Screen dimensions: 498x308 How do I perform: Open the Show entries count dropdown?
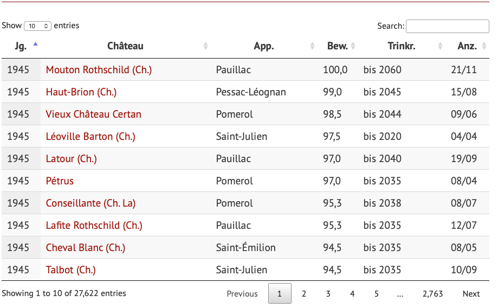pos(38,26)
